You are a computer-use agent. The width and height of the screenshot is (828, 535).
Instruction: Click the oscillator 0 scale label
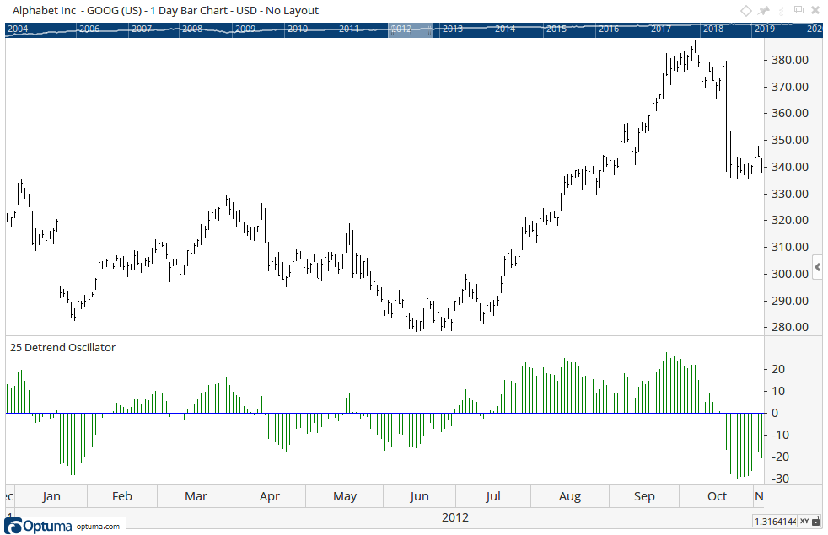click(x=775, y=413)
